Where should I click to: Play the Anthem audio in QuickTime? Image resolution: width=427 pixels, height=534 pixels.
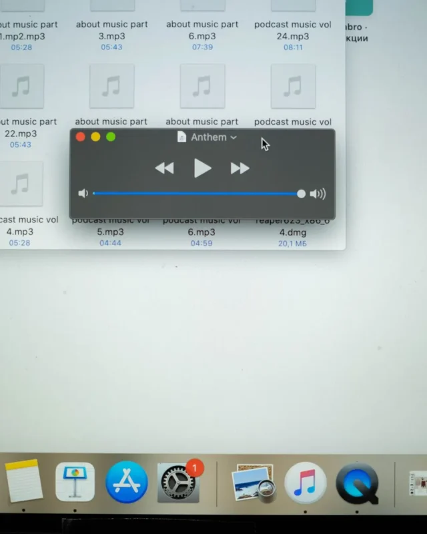(203, 168)
